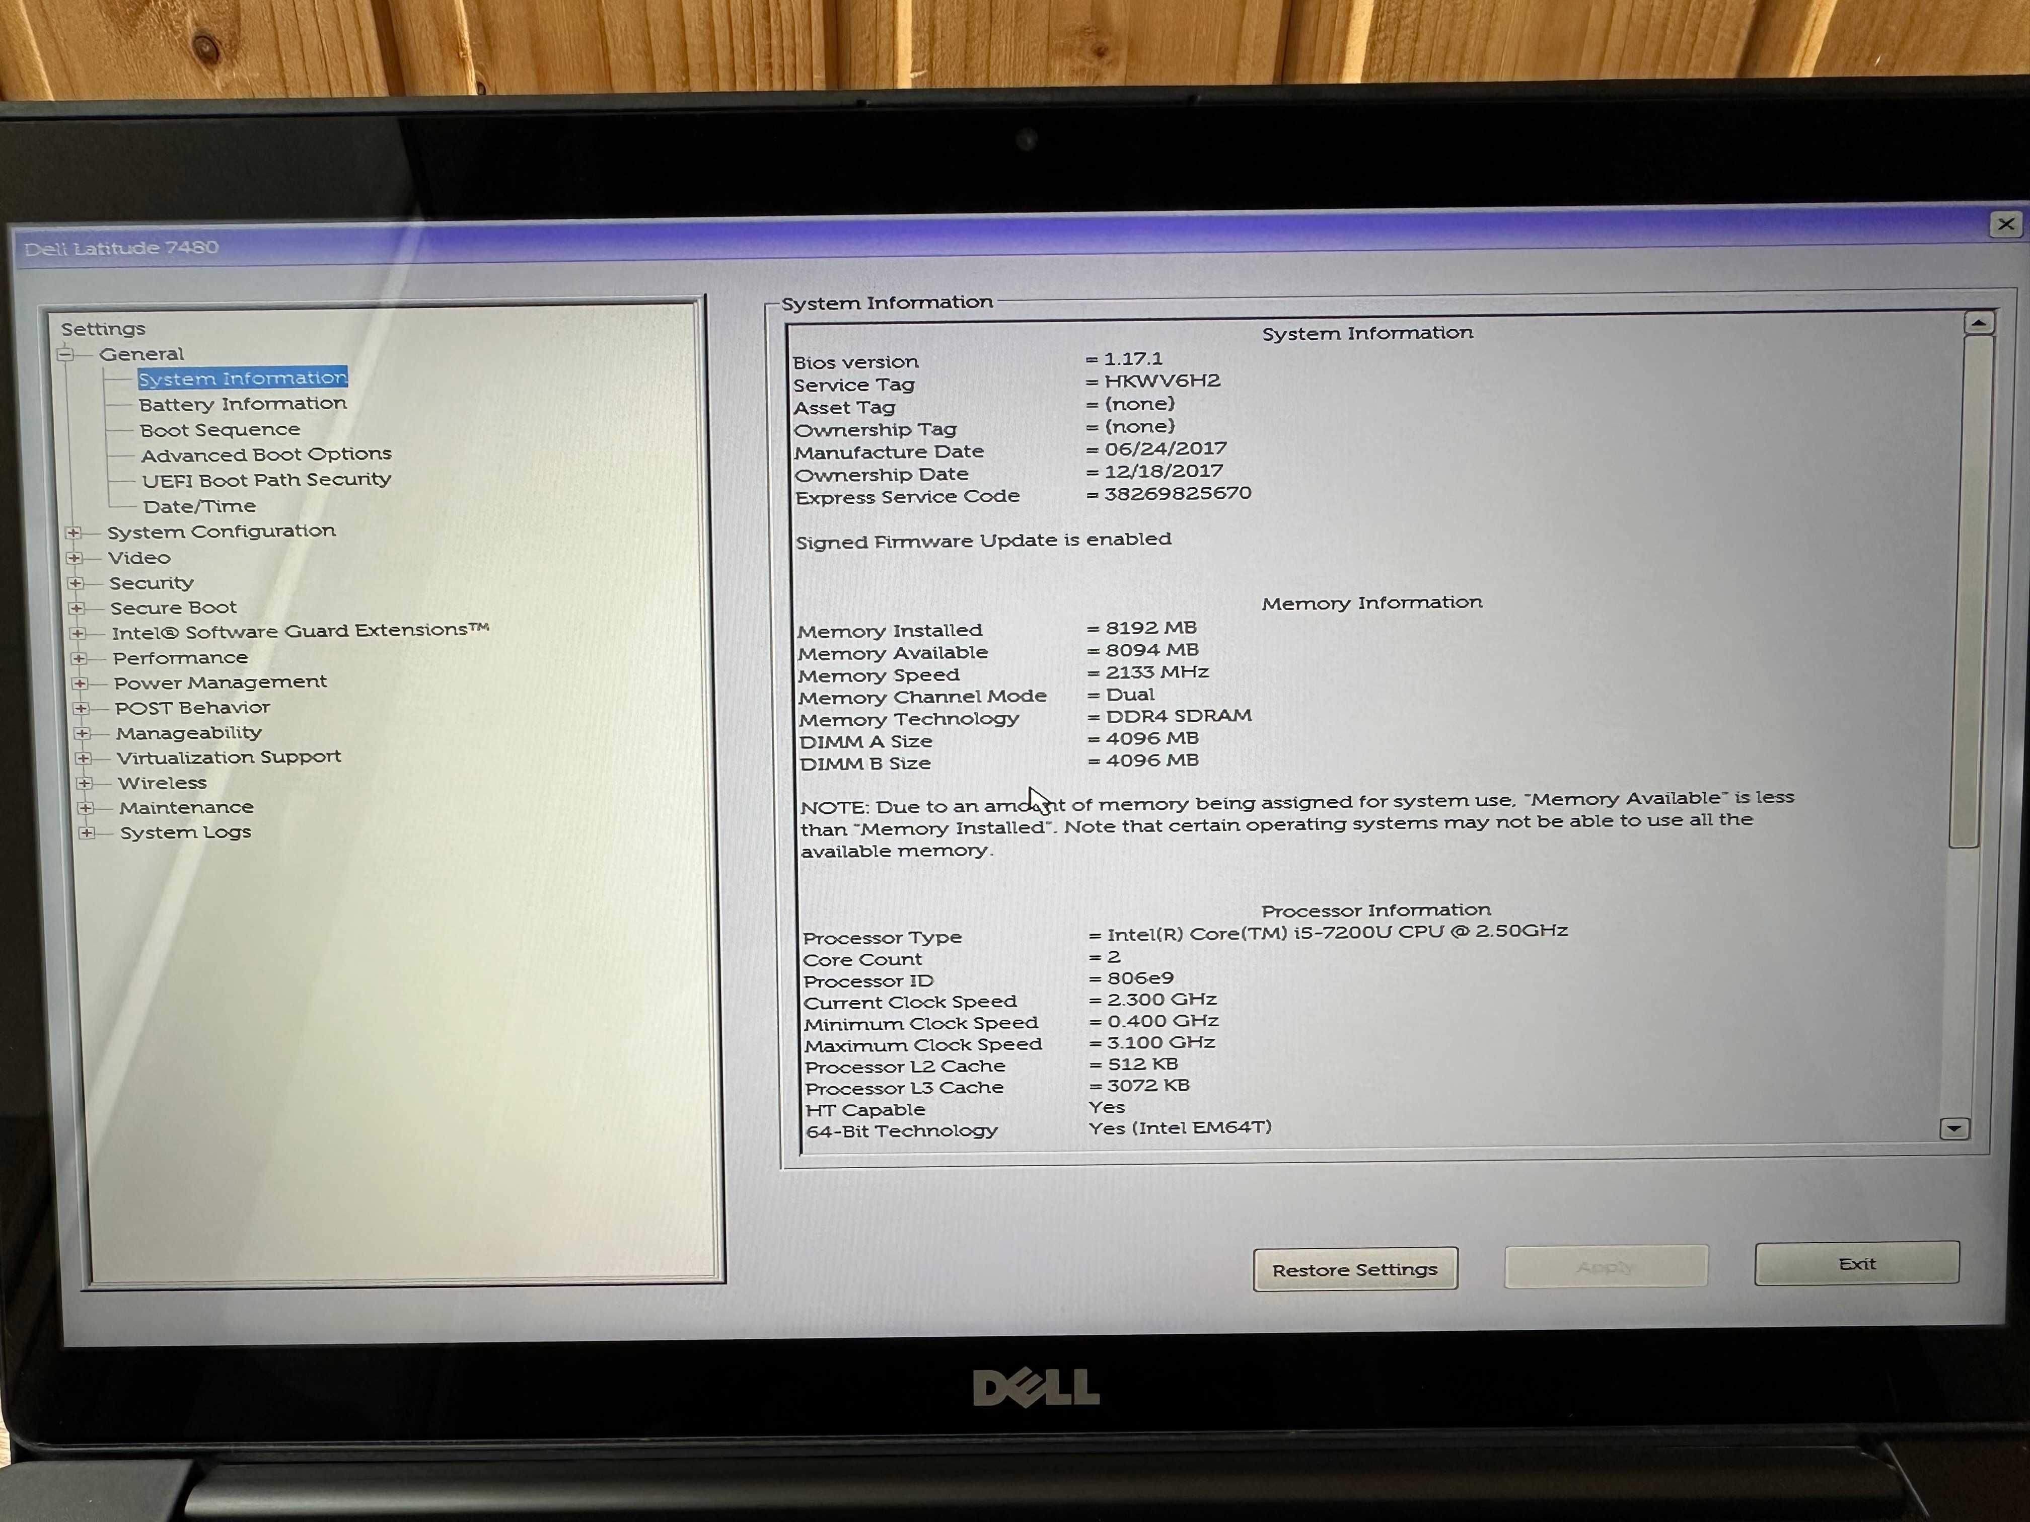Select the Security category label
This screenshot has width=2030, height=1522.
(152, 582)
